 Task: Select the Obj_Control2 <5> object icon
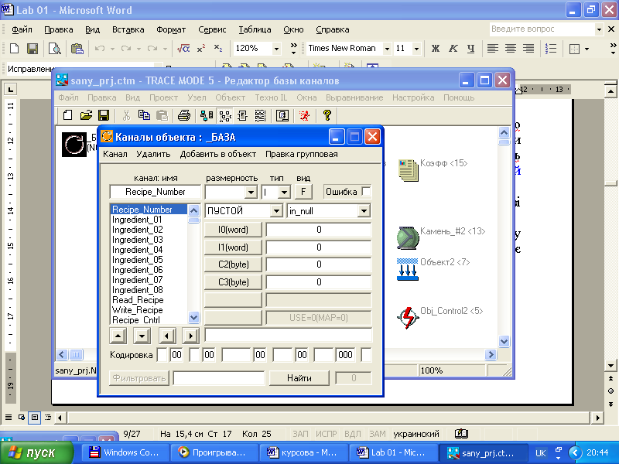pos(407,317)
